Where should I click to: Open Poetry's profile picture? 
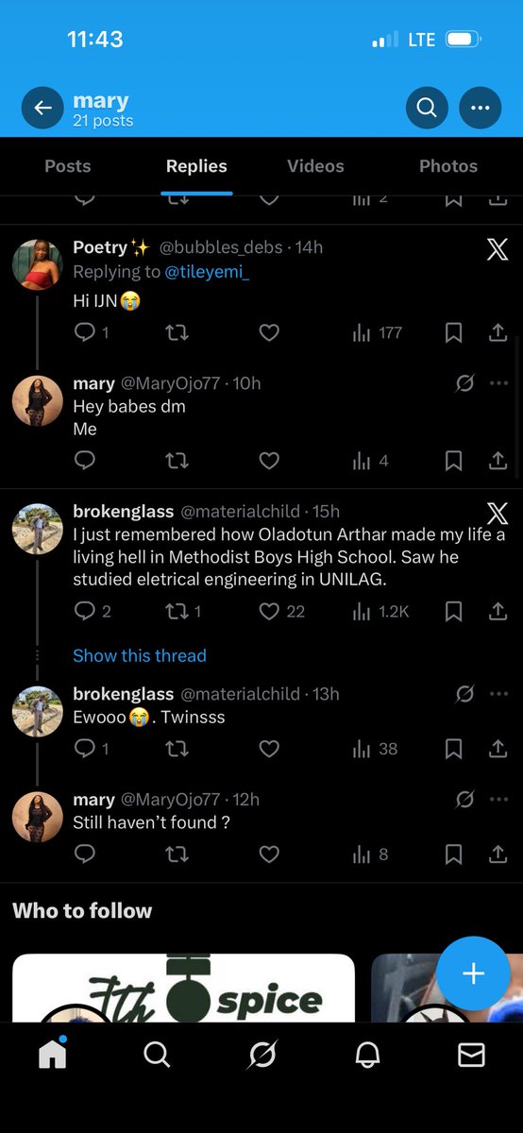[x=37, y=263]
